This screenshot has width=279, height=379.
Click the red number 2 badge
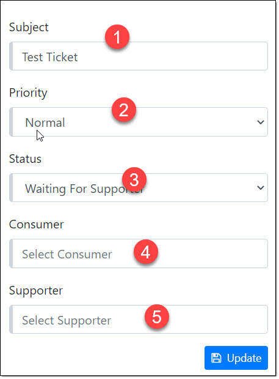[x=124, y=110]
